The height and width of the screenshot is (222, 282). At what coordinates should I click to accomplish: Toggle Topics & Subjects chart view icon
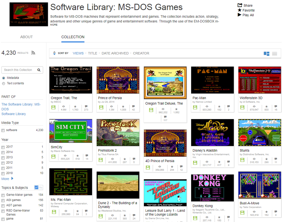tap(36, 187)
